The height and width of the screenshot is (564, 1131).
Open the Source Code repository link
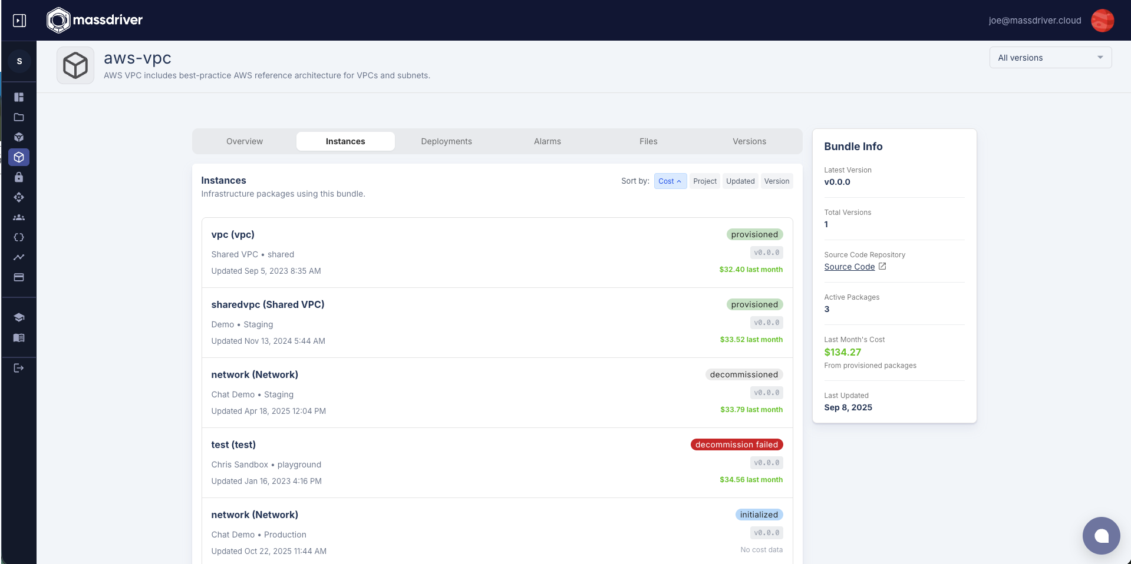pyautogui.click(x=850, y=266)
